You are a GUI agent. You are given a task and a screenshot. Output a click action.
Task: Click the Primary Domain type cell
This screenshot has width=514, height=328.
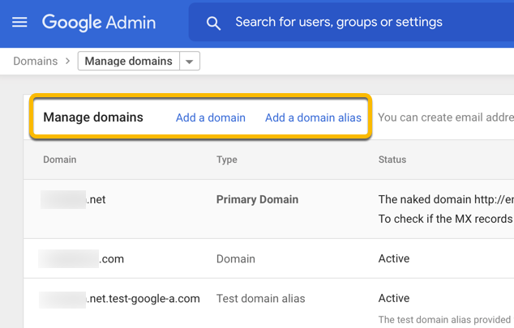click(257, 199)
